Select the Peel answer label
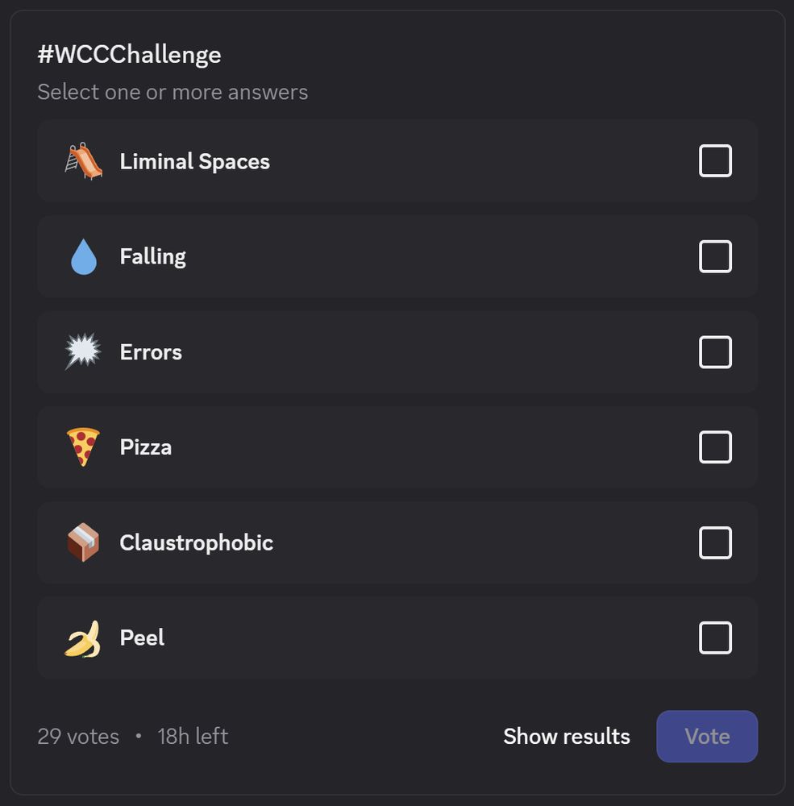Screen dimensions: 794x806 coord(143,638)
